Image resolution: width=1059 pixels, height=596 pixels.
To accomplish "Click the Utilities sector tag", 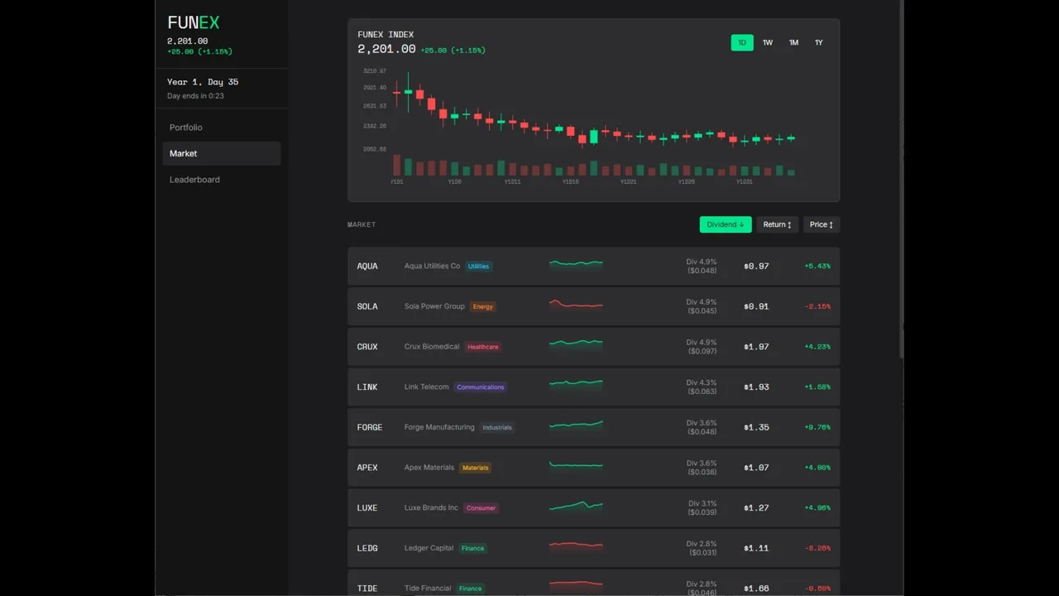I will 478,267.
